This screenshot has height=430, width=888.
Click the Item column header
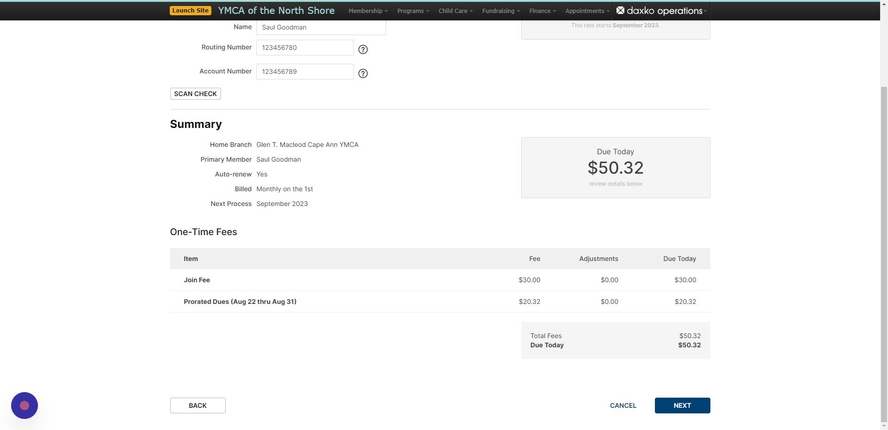point(191,259)
